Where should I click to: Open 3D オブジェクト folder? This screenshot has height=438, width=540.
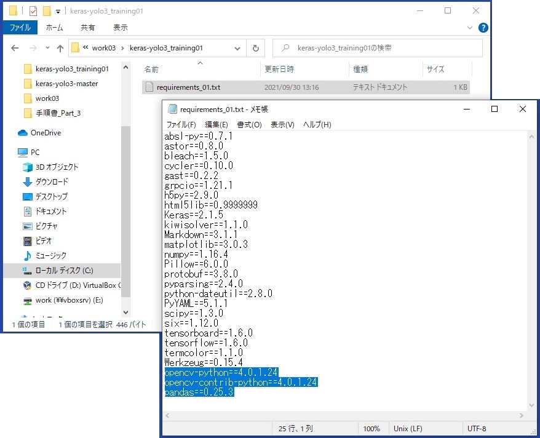tap(57, 167)
